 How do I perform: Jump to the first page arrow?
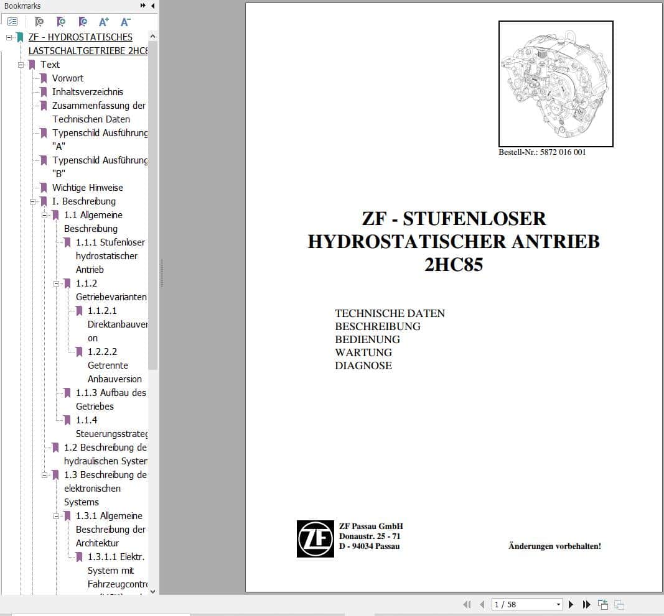[467, 605]
